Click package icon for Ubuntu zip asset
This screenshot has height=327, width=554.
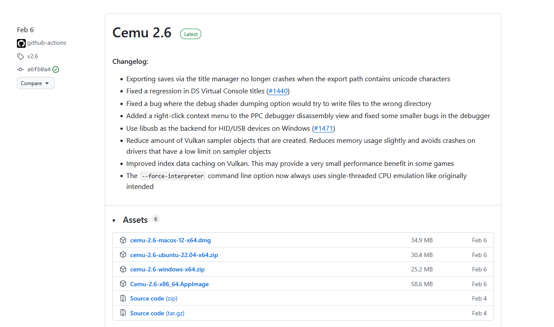[x=123, y=255]
